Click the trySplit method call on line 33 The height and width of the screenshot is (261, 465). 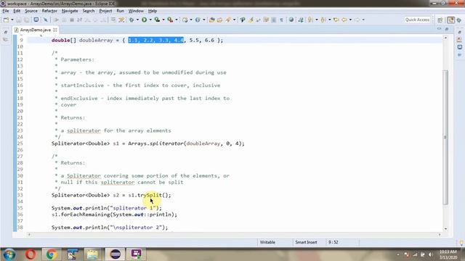150,195
